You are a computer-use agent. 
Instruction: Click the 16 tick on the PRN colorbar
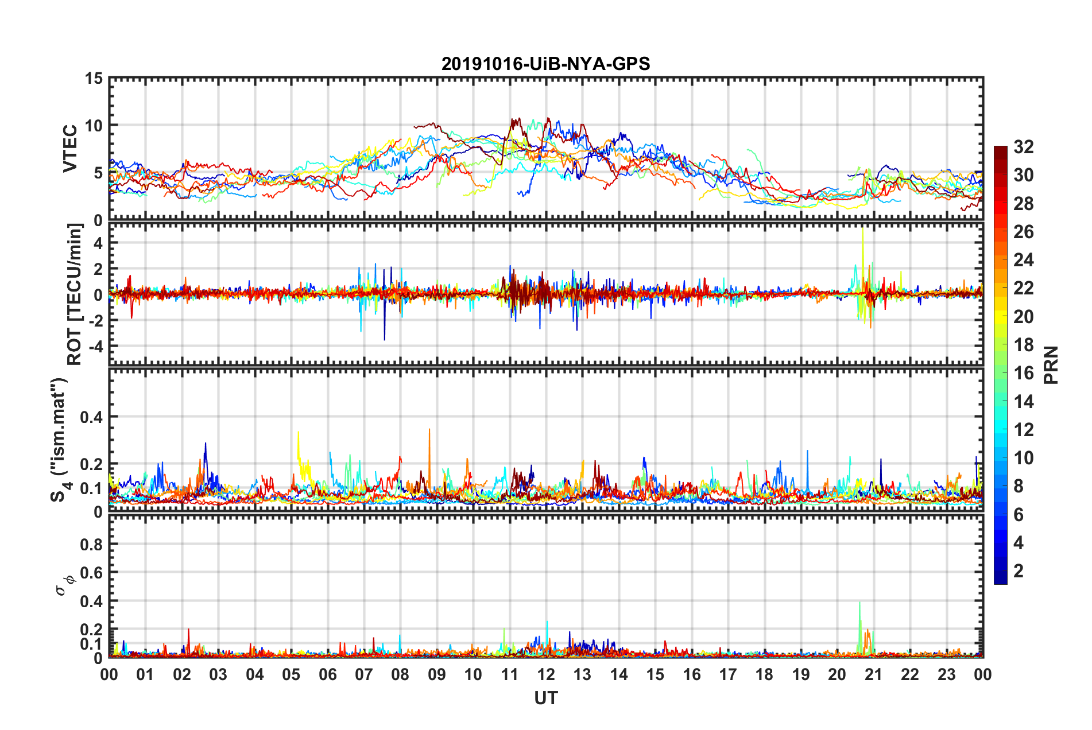coord(1024,373)
